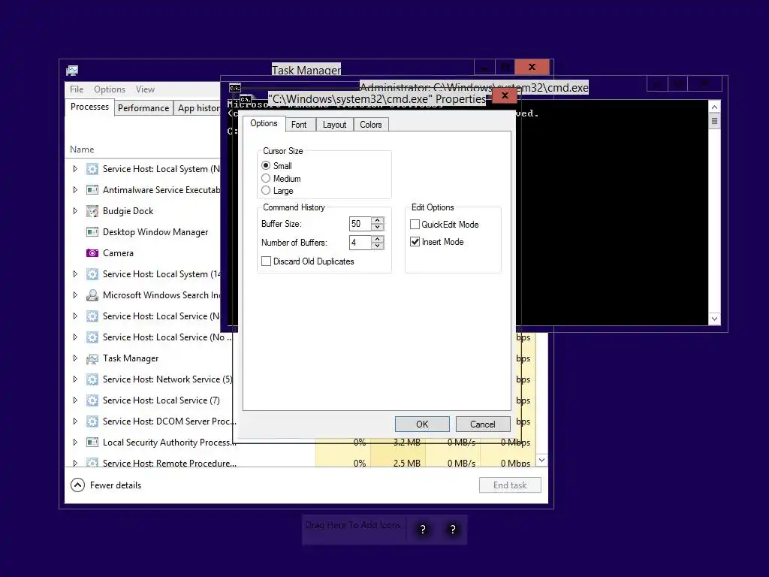Expand Service Host: Network Service (5) row
Viewport: 769px width, 577px height.
(75, 379)
